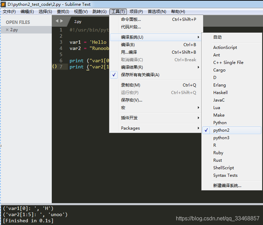The height and width of the screenshot is (225, 263).
Task: Open the 跳转(G) menu
Action: click(x=99, y=12)
